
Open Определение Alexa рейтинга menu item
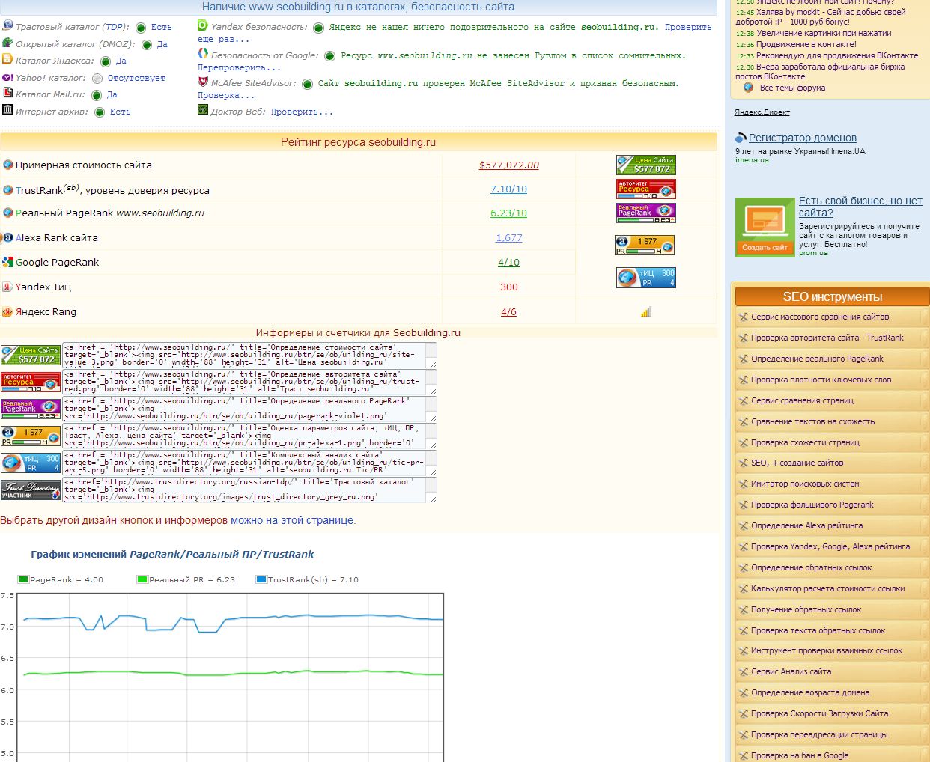click(x=806, y=525)
